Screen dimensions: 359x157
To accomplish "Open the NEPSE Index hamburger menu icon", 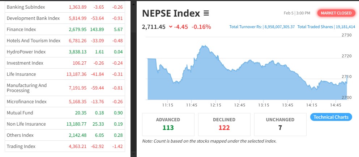I will (206, 13).
